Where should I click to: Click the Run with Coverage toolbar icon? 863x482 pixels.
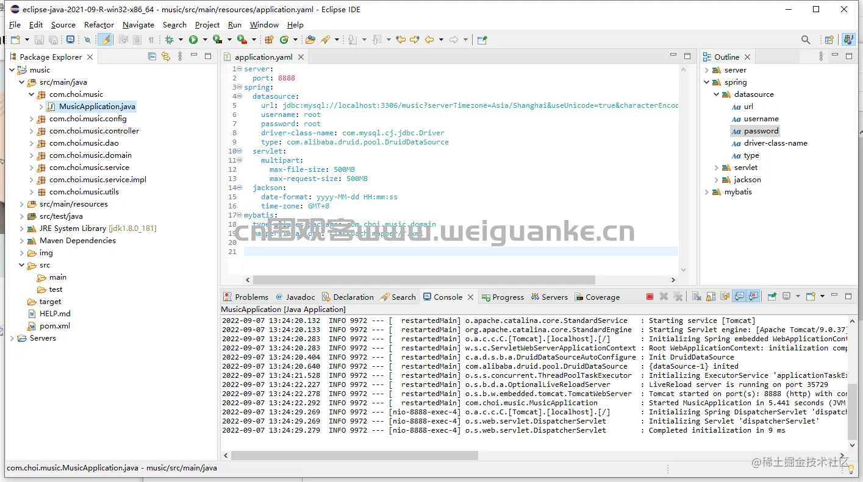click(x=217, y=40)
